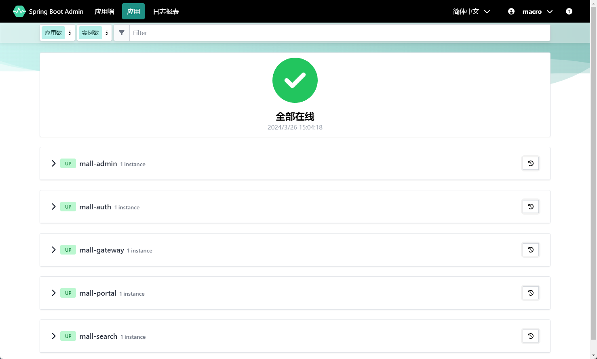
Task: Click the UP status badge for mall-auth
Action: tap(68, 207)
